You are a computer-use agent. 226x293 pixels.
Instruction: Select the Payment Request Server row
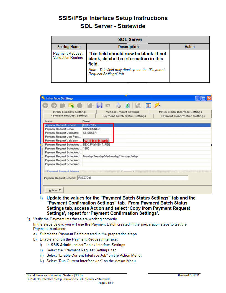pyautogui.click(x=128, y=129)
